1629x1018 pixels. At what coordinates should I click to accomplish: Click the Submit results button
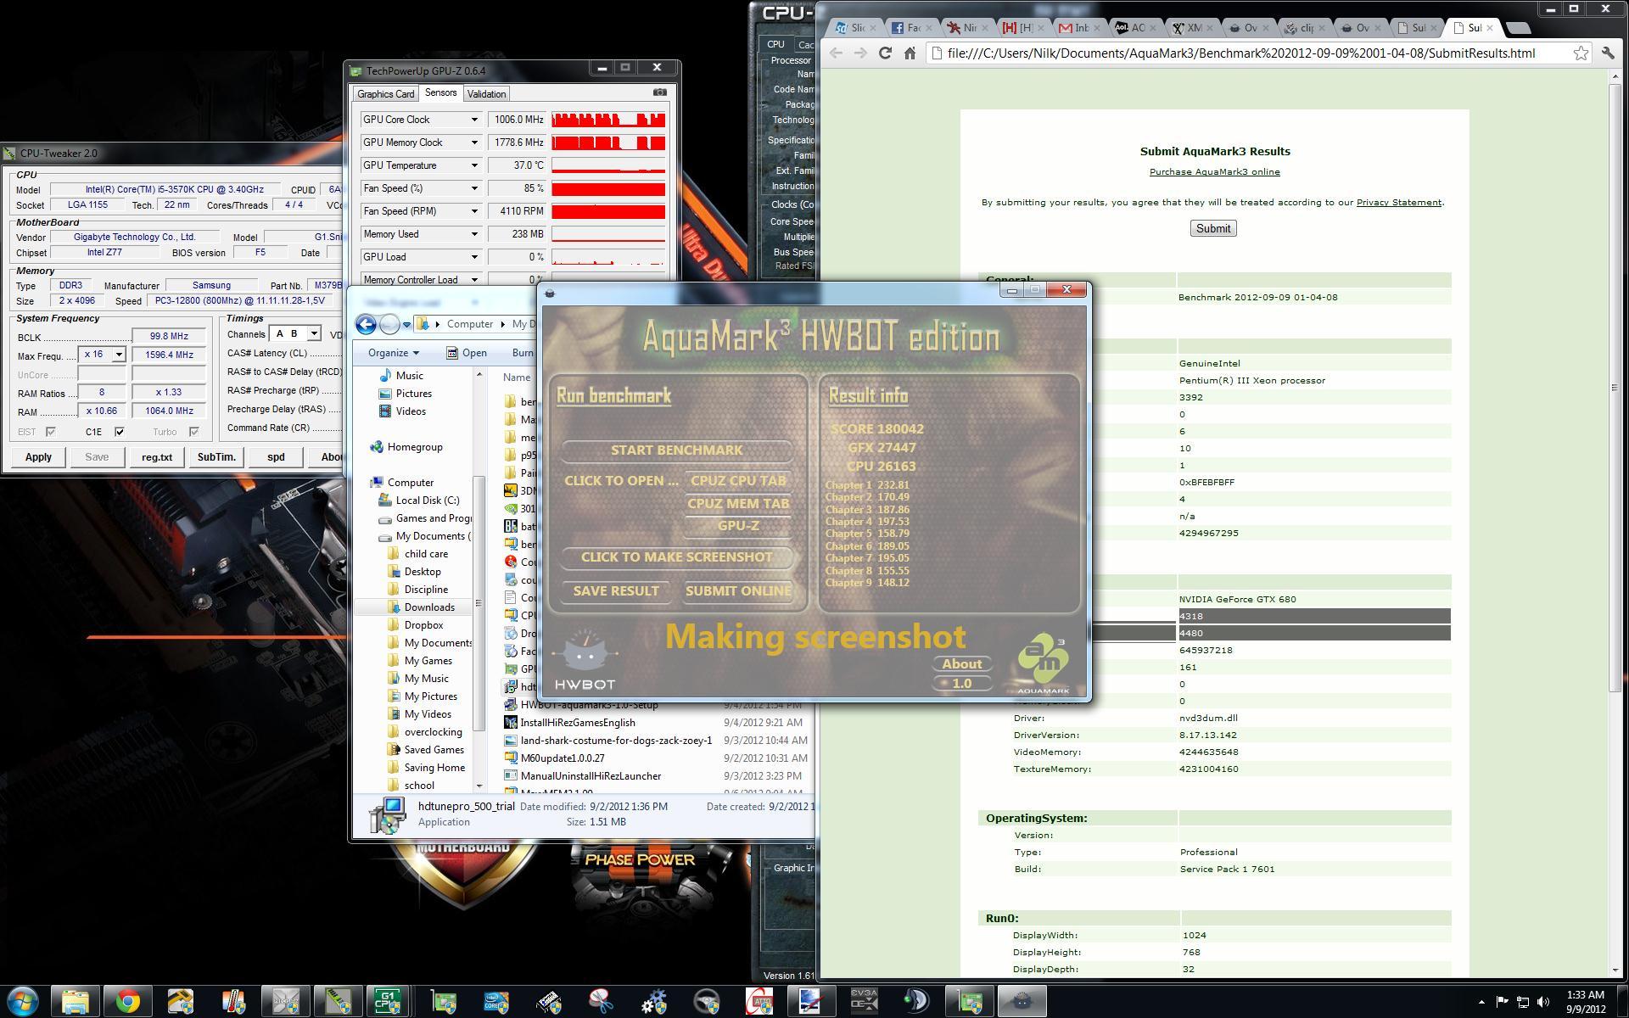(x=1213, y=229)
